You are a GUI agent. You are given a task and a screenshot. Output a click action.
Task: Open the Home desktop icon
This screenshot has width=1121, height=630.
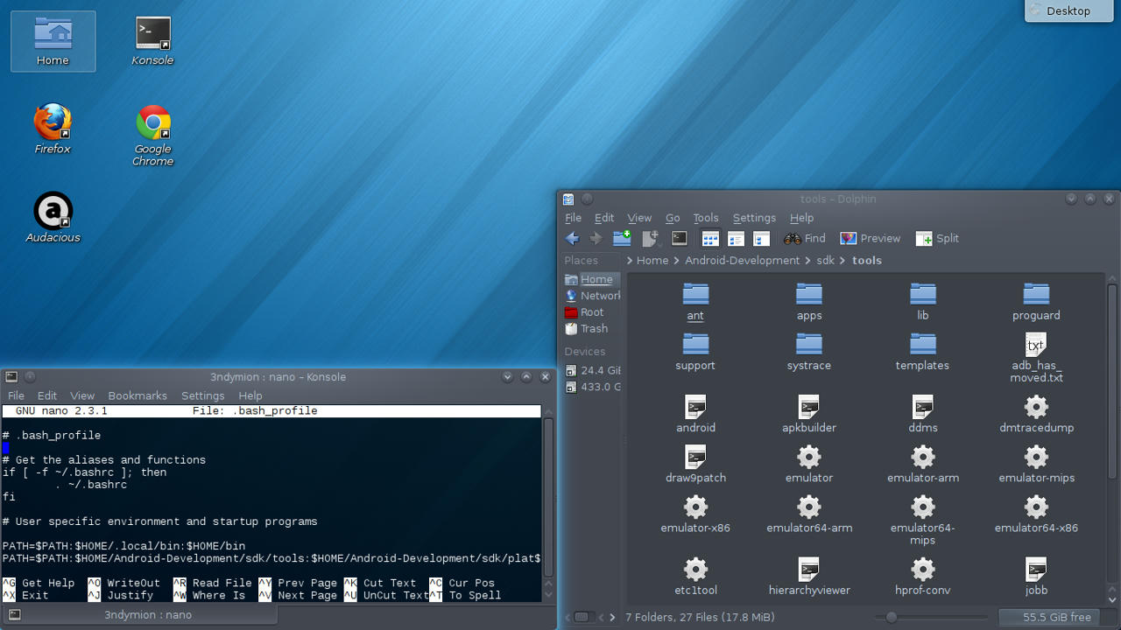click(53, 41)
